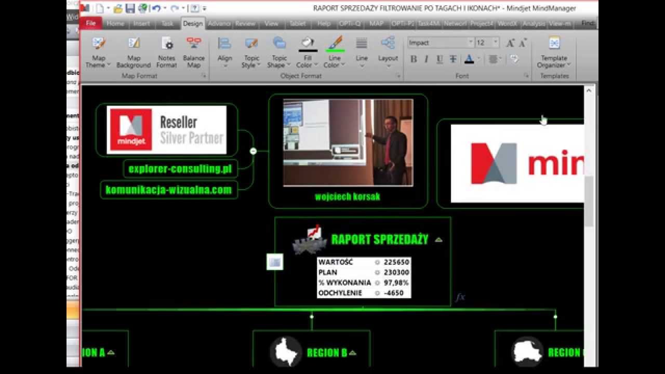Click the Fill Color bucket icon
The height and width of the screenshot is (374, 665).
coord(308,42)
